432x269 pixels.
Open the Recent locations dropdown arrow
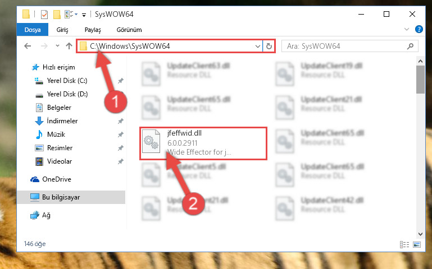point(57,46)
